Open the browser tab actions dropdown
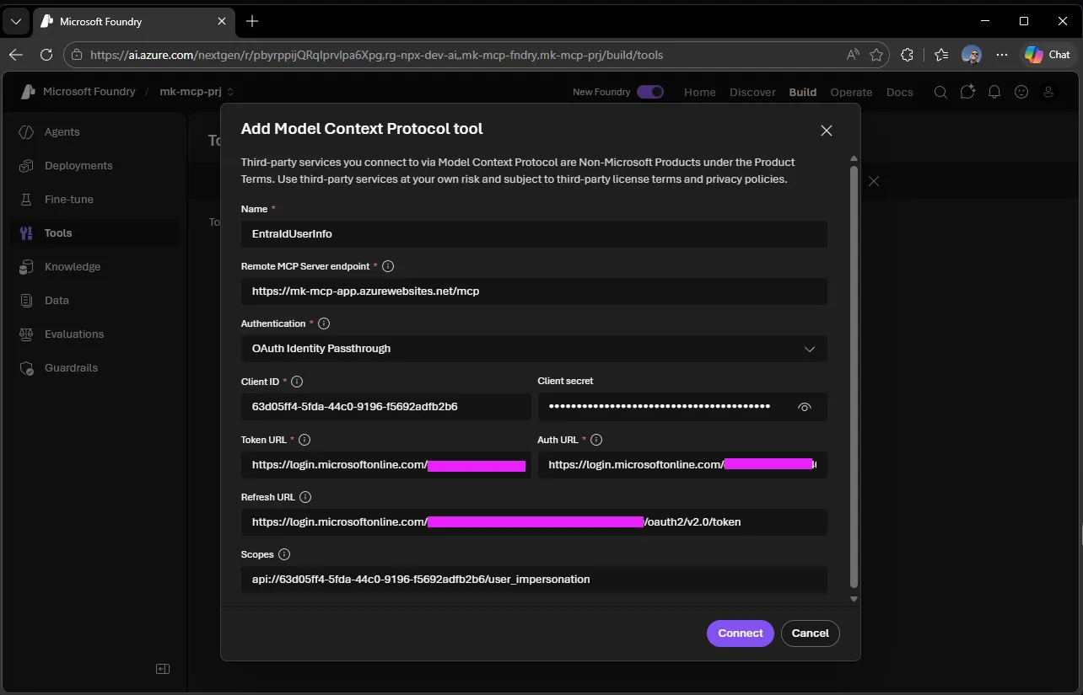The width and height of the screenshot is (1083, 695). (16, 21)
